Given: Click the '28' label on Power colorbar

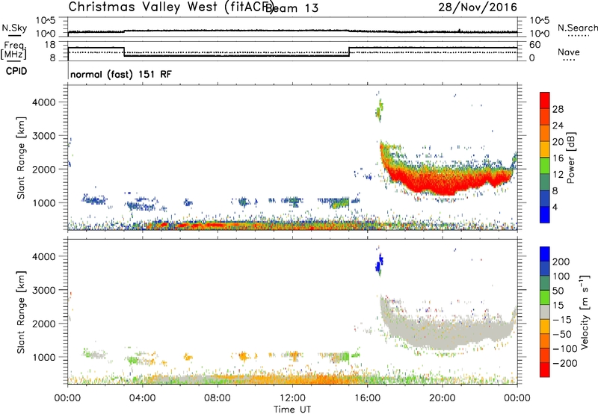Looking at the screenshot, I should [x=558, y=109].
